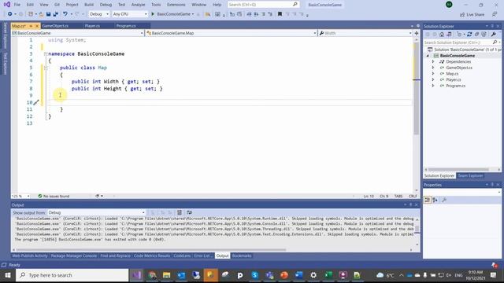Screen dimensions: 504x283
Task: Open the BasicConsoleGame.Map type dropdown
Action: pyautogui.click(x=231, y=33)
